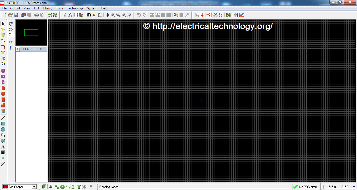
Task: Open the Technology menu
Action: click(75, 8)
